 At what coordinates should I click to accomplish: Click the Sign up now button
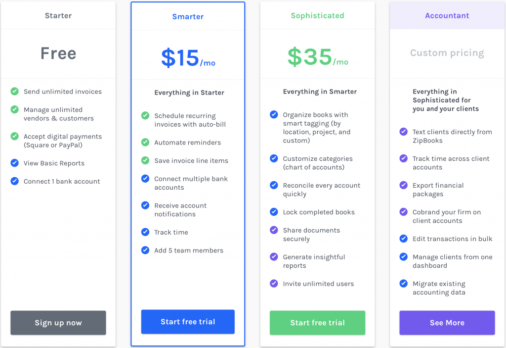(x=58, y=322)
